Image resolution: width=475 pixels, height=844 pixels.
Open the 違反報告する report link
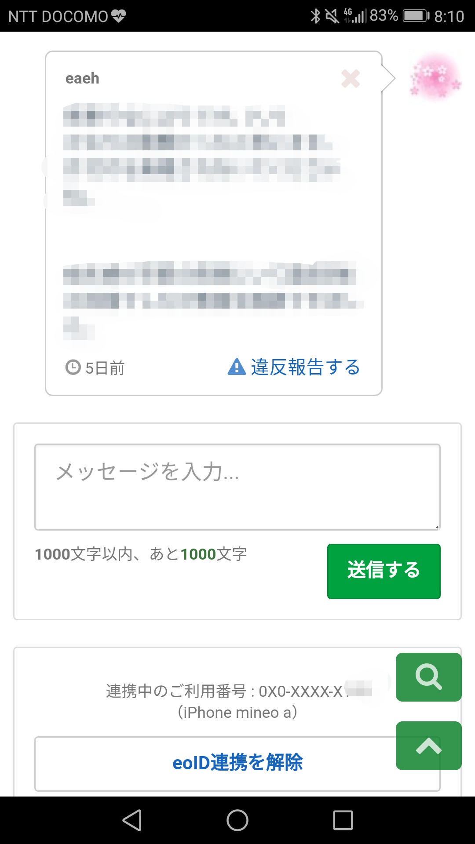[x=305, y=367]
